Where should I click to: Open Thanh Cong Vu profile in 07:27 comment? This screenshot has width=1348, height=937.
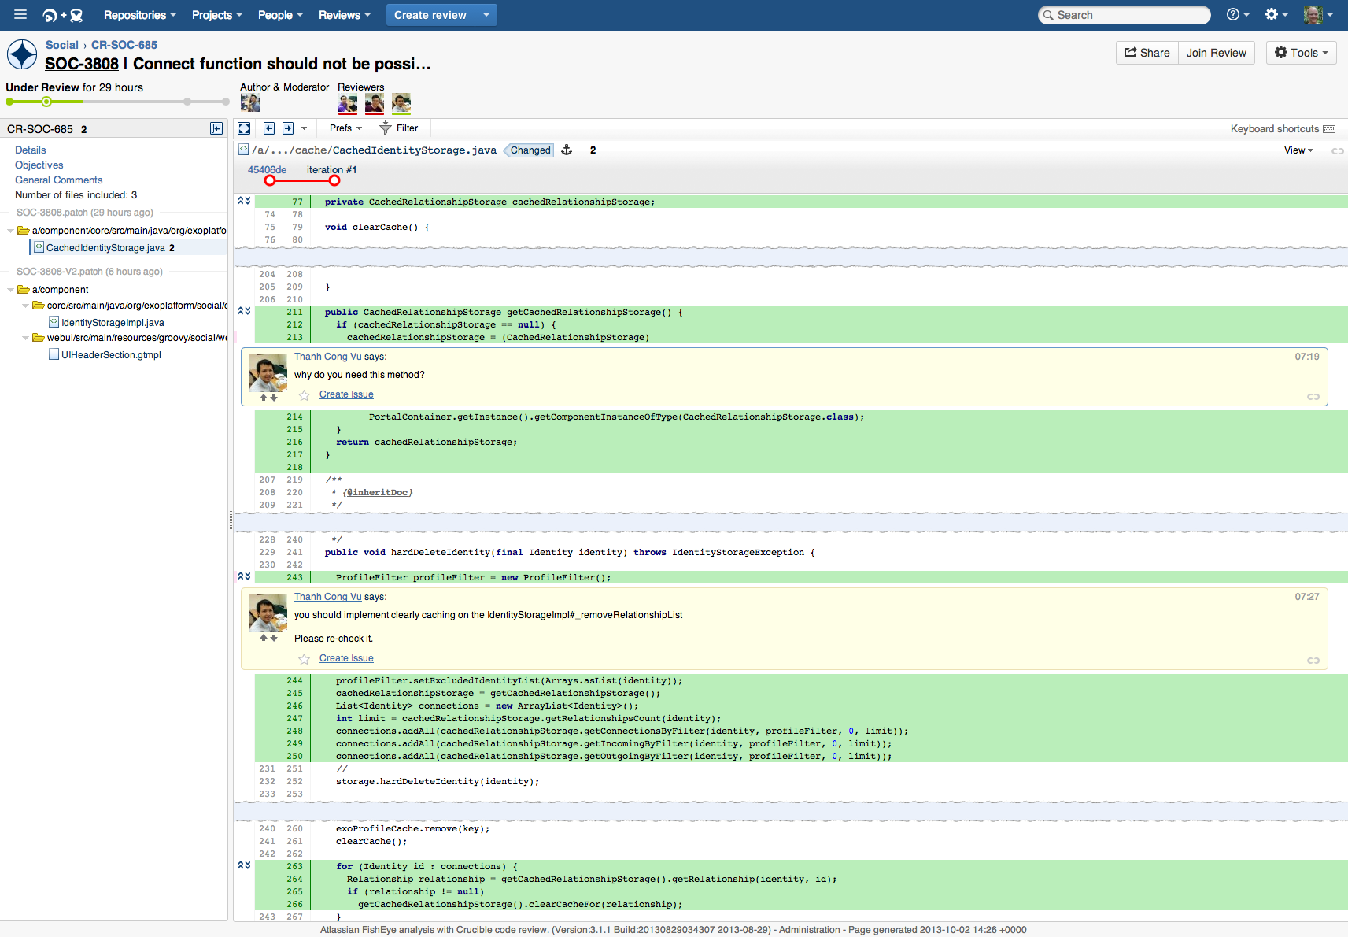(328, 597)
